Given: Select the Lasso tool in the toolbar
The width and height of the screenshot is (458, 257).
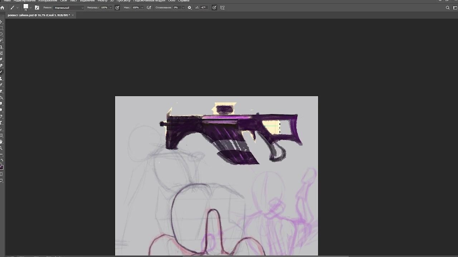Looking at the screenshot, I should click(x=1, y=34).
